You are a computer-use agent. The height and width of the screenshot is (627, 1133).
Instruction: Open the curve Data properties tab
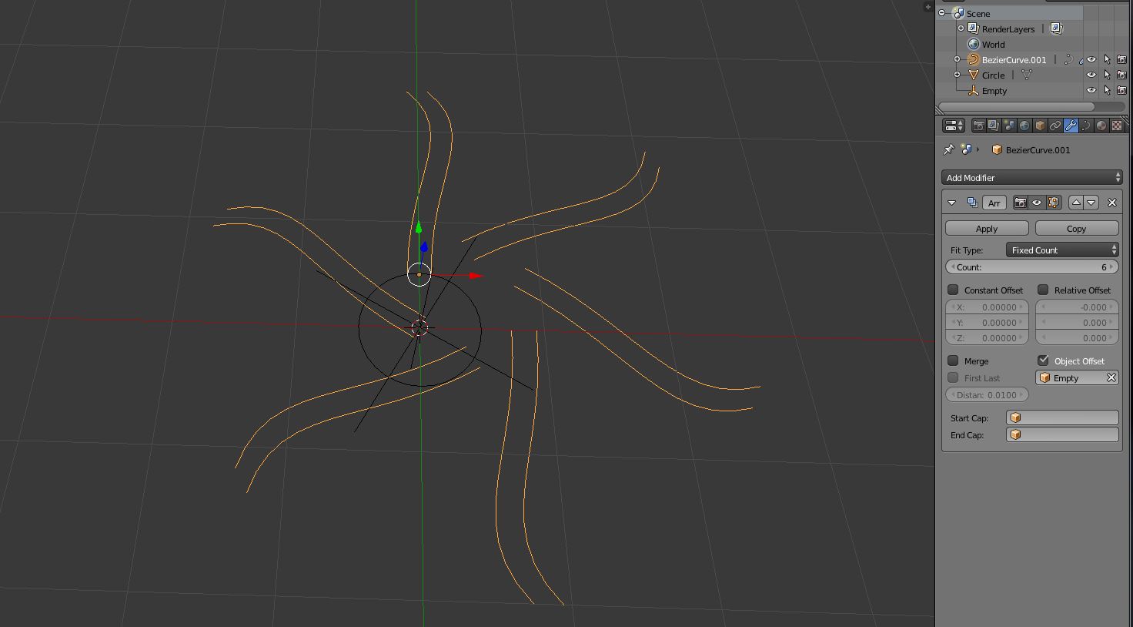click(x=1086, y=126)
